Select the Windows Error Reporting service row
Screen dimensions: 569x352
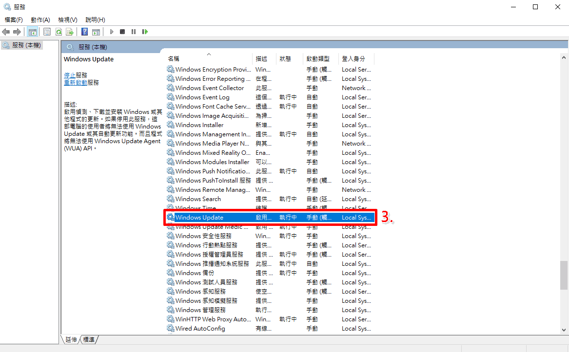tap(270, 79)
